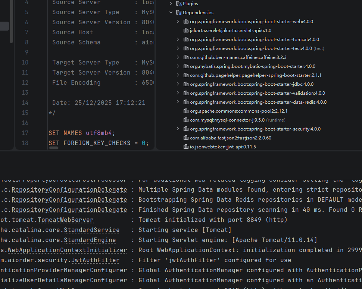
Task: Click library icon of fastjson2:2.0.60
Action: [x=186, y=138]
